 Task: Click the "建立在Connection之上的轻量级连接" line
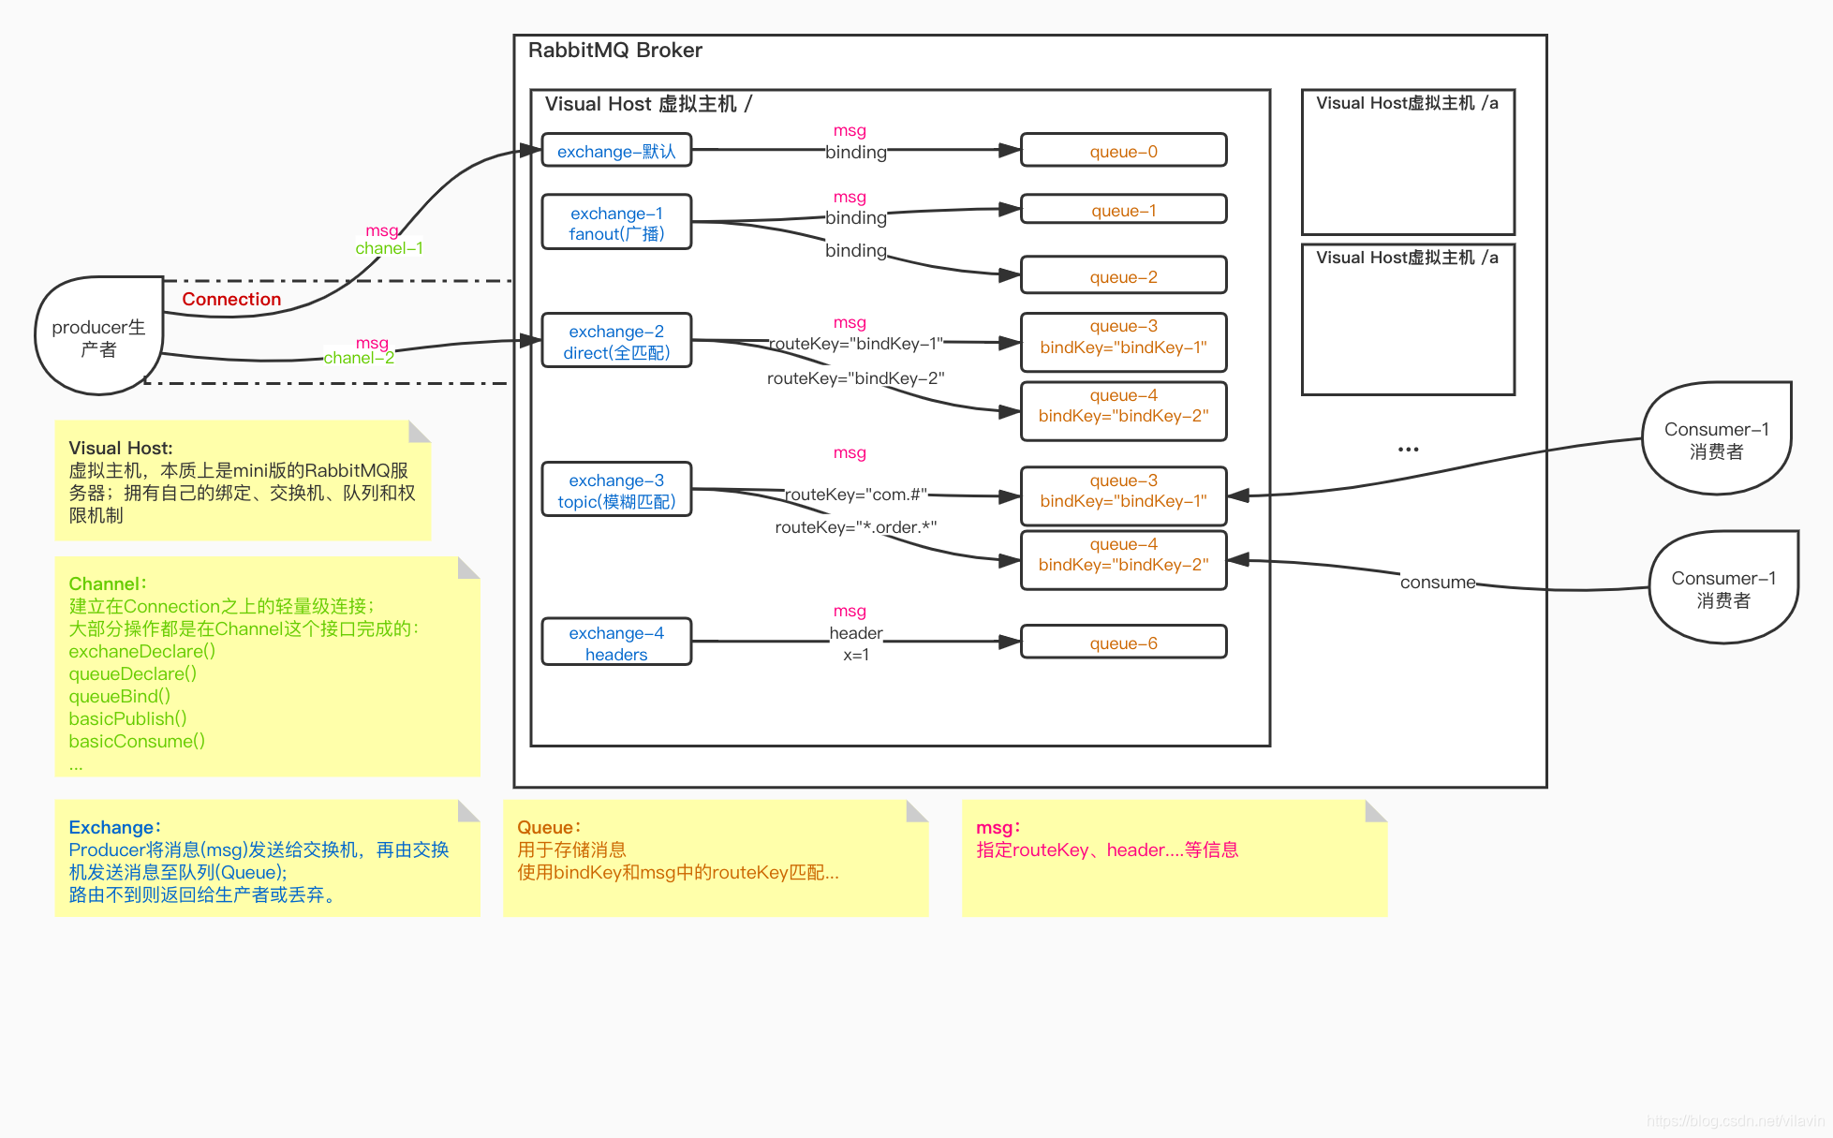point(222,606)
